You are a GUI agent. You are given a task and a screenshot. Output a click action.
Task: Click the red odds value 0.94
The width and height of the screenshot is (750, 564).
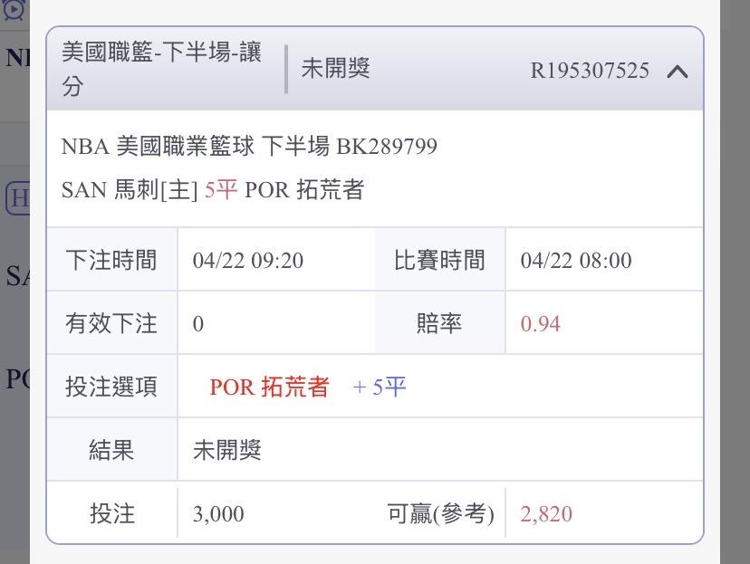click(541, 323)
